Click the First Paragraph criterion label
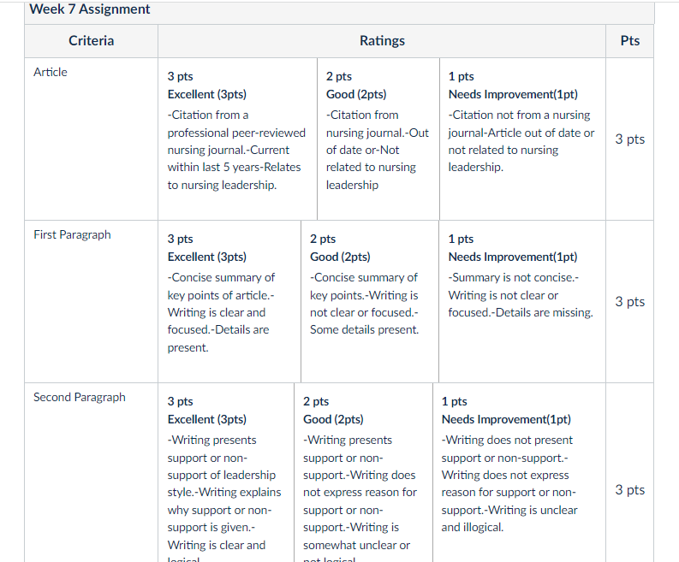The width and height of the screenshot is (679, 562). tap(72, 234)
